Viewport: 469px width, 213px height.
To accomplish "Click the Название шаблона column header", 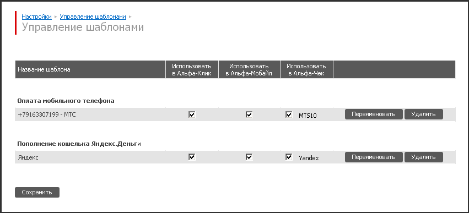I will (x=44, y=69).
